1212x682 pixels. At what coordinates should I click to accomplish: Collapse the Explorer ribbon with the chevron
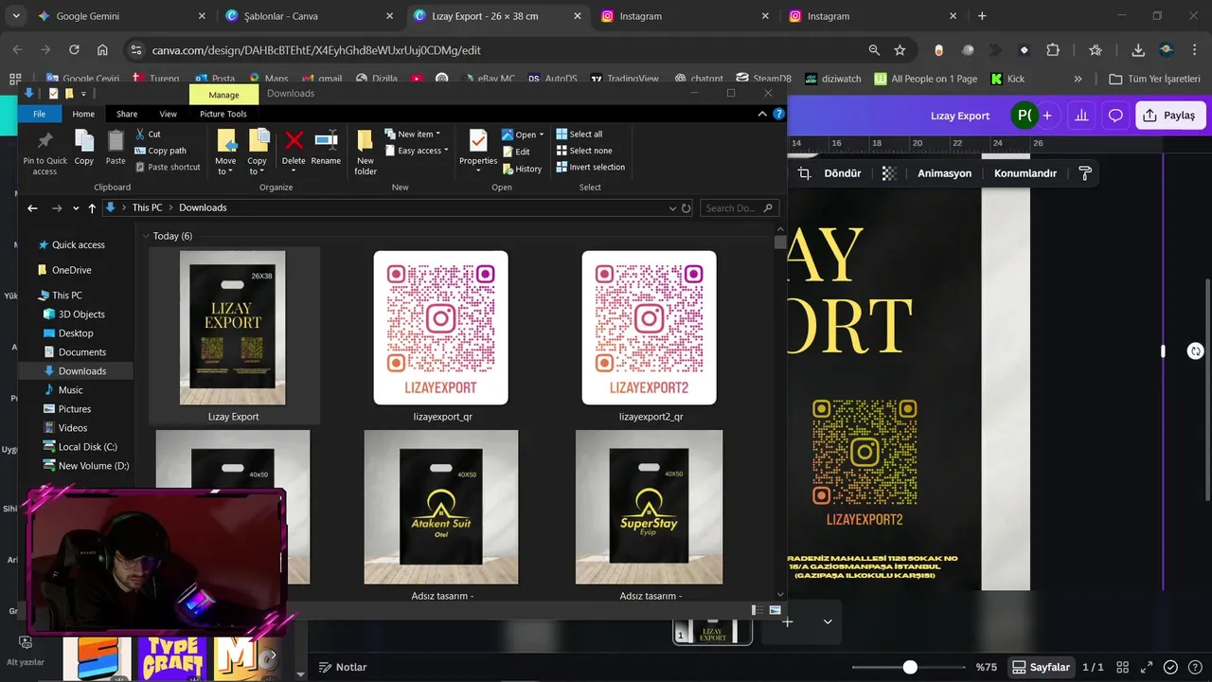point(762,114)
